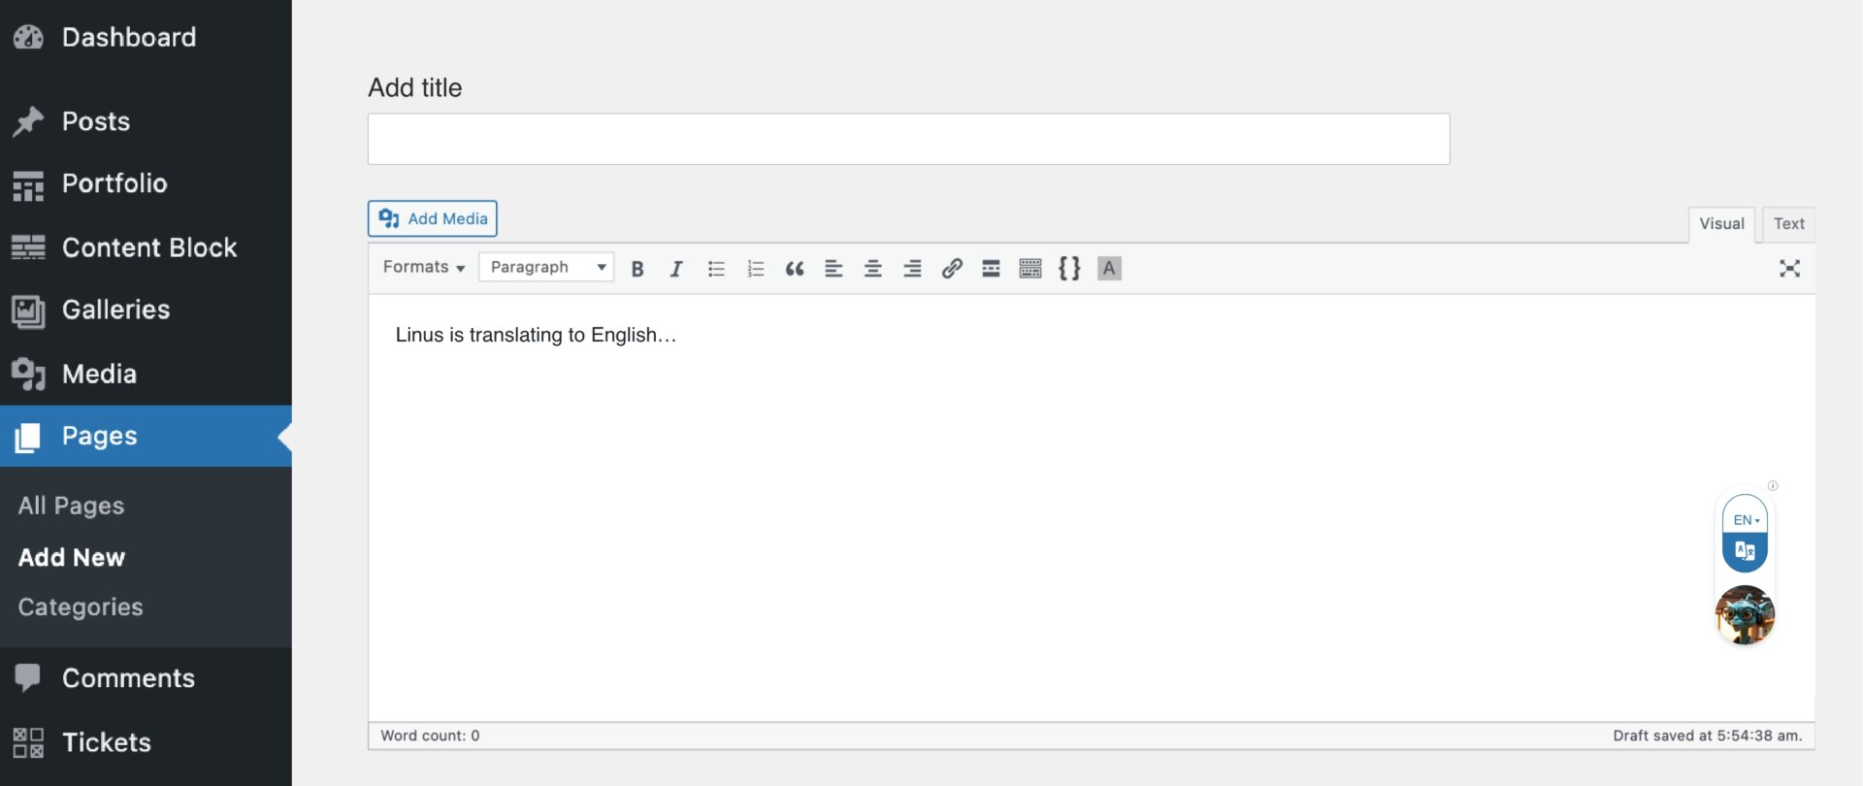The width and height of the screenshot is (1863, 786).
Task: Expand the Paragraph style dropdown
Action: tap(546, 267)
